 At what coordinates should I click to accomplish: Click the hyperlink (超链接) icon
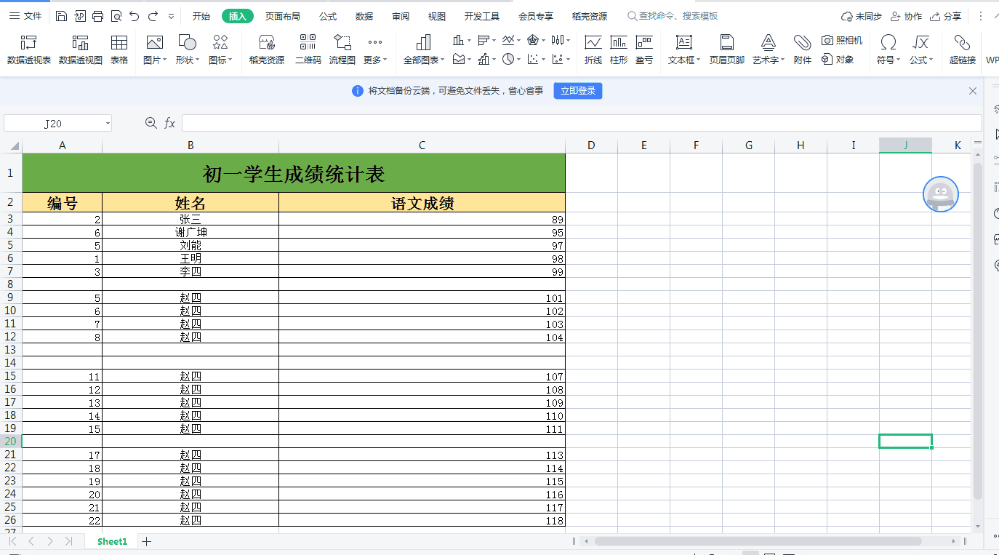click(x=962, y=49)
